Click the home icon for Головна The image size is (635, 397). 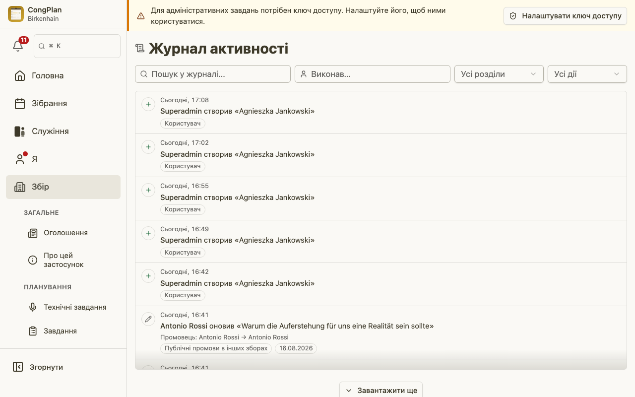(x=20, y=76)
